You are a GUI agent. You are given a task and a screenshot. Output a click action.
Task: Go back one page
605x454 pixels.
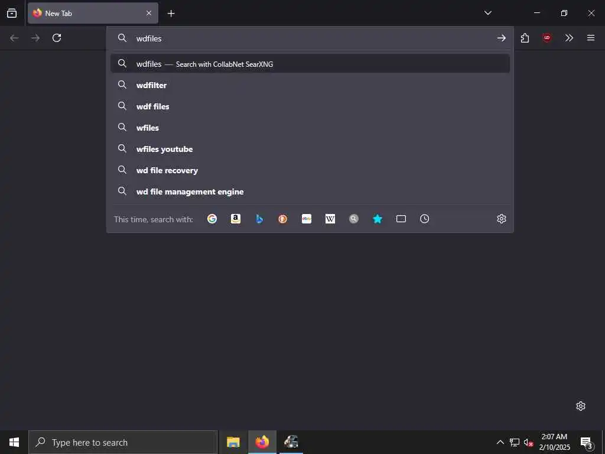click(x=14, y=38)
